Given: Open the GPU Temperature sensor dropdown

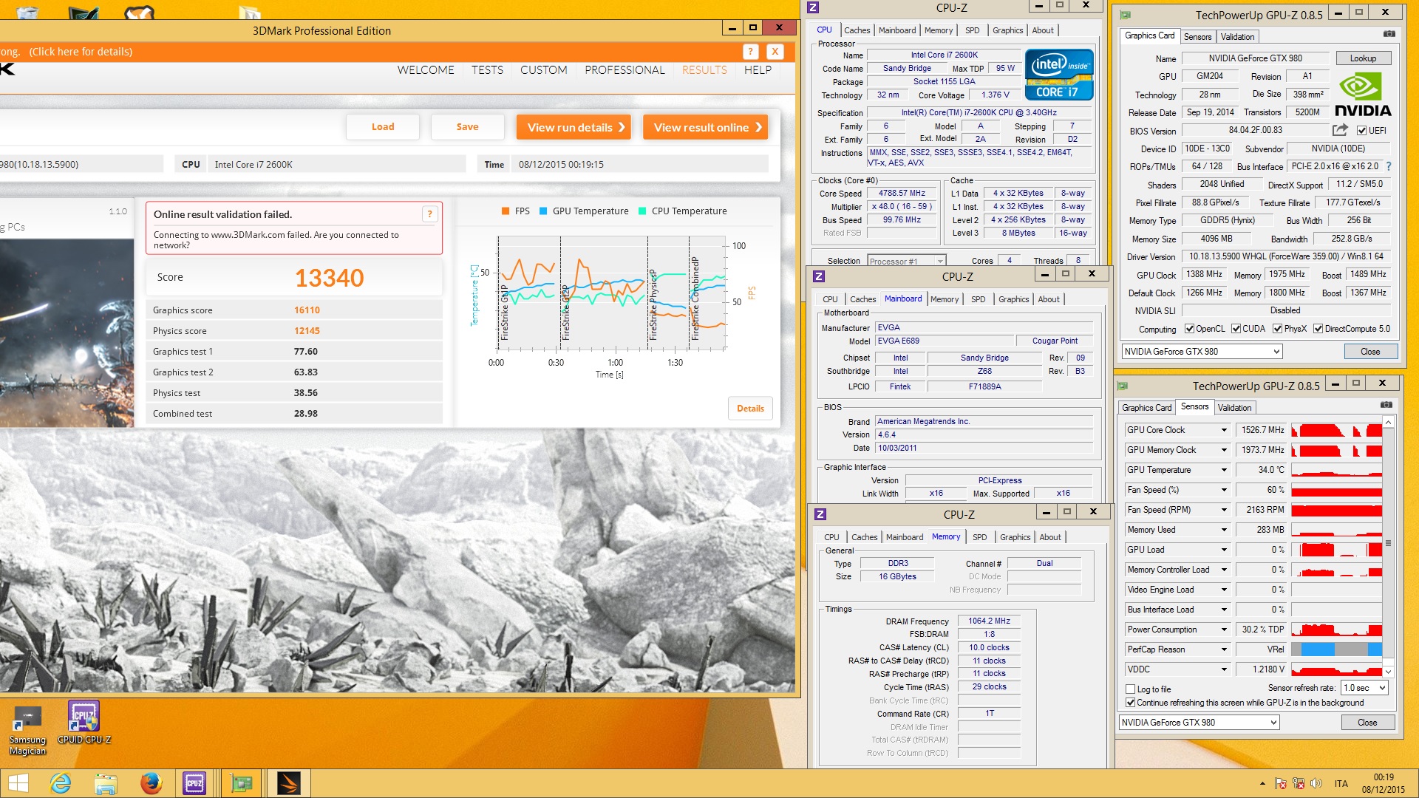Looking at the screenshot, I should point(1224,470).
